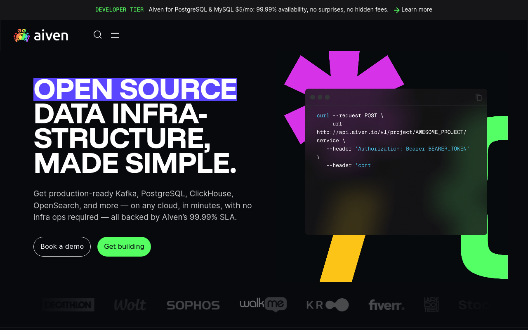Click the Wolt customer logo
The width and height of the screenshot is (528, 330).
point(130,305)
